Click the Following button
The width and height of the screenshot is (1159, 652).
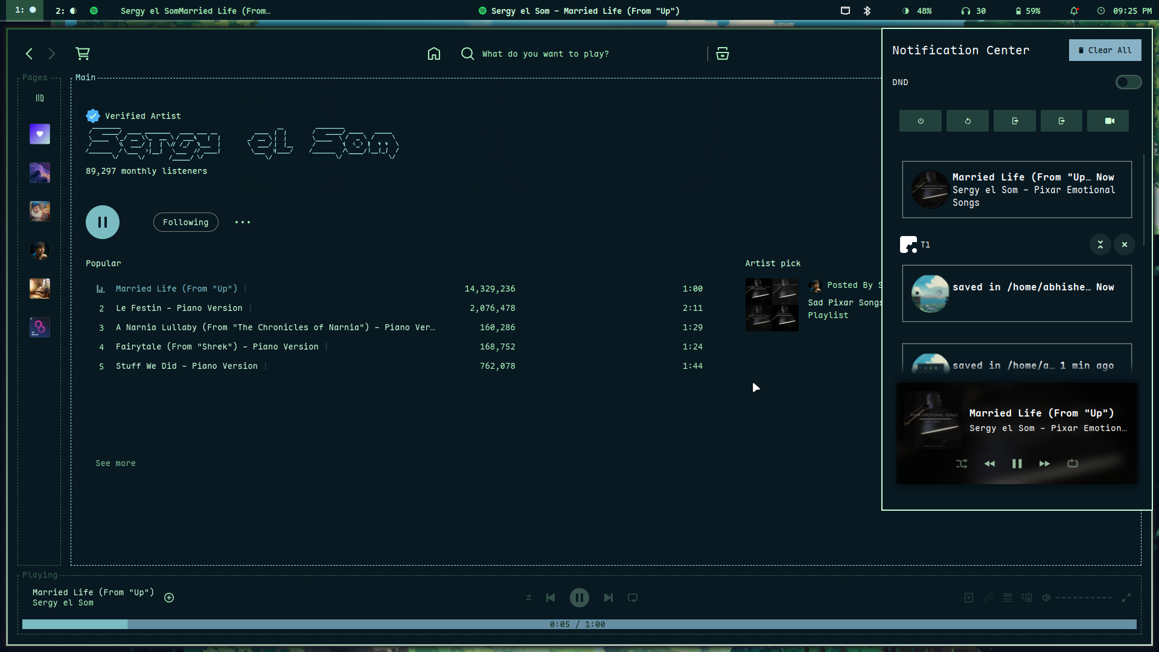pos(185,222)
